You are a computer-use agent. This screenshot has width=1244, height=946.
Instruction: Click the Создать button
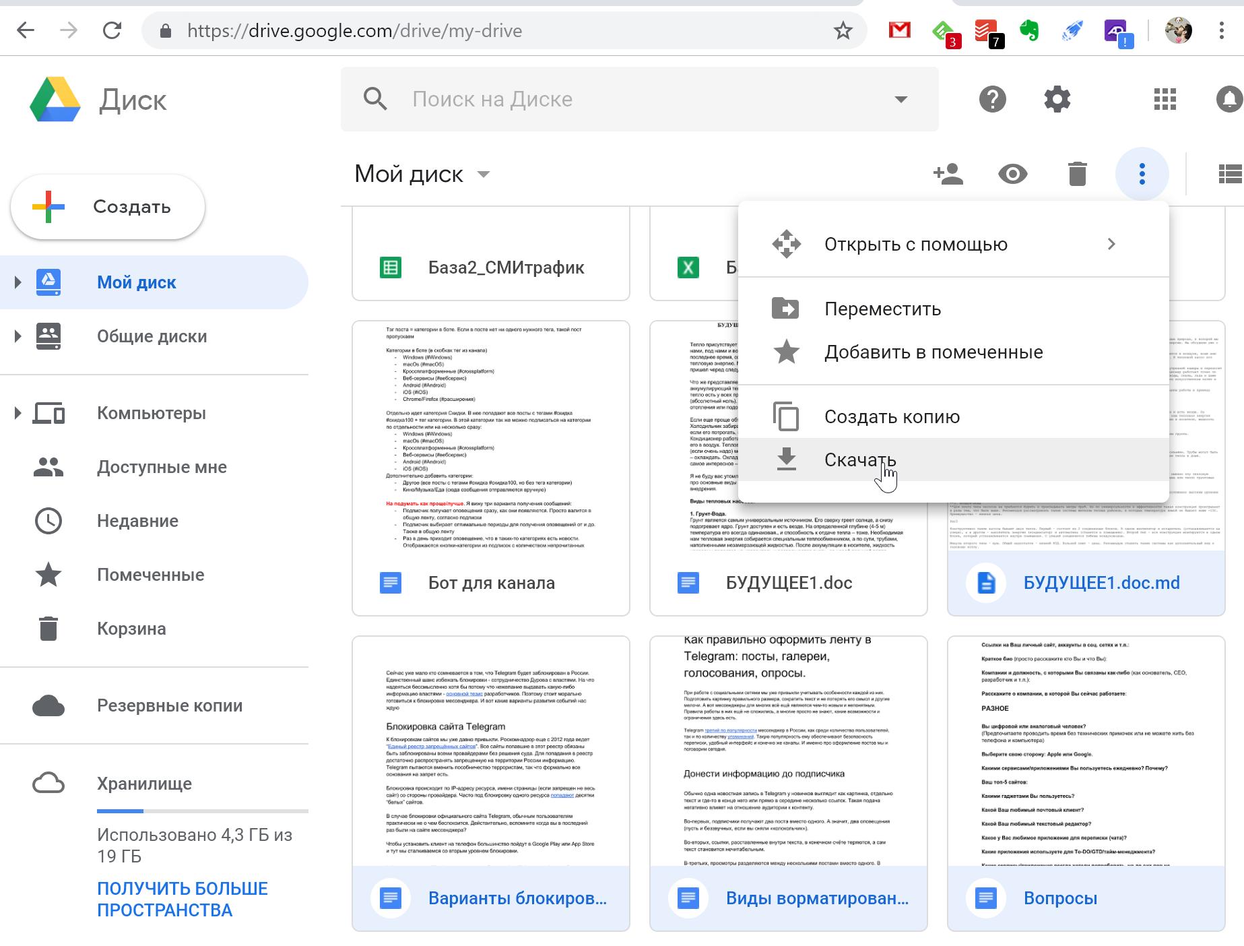(108, 207)
